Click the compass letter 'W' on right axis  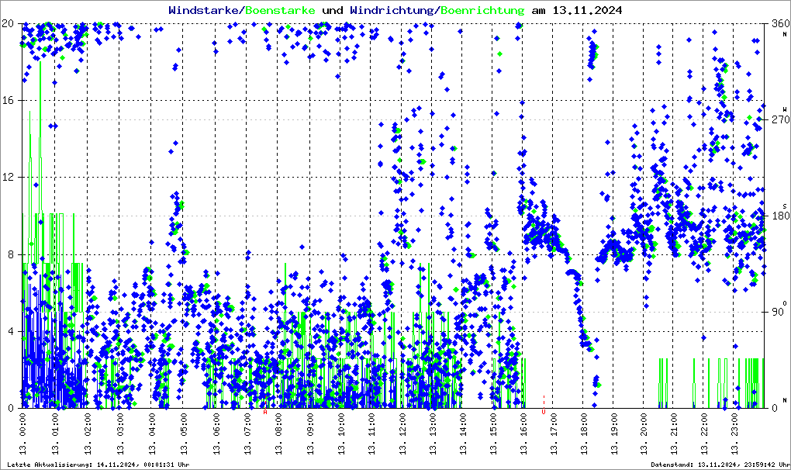[x=785, y=109]
